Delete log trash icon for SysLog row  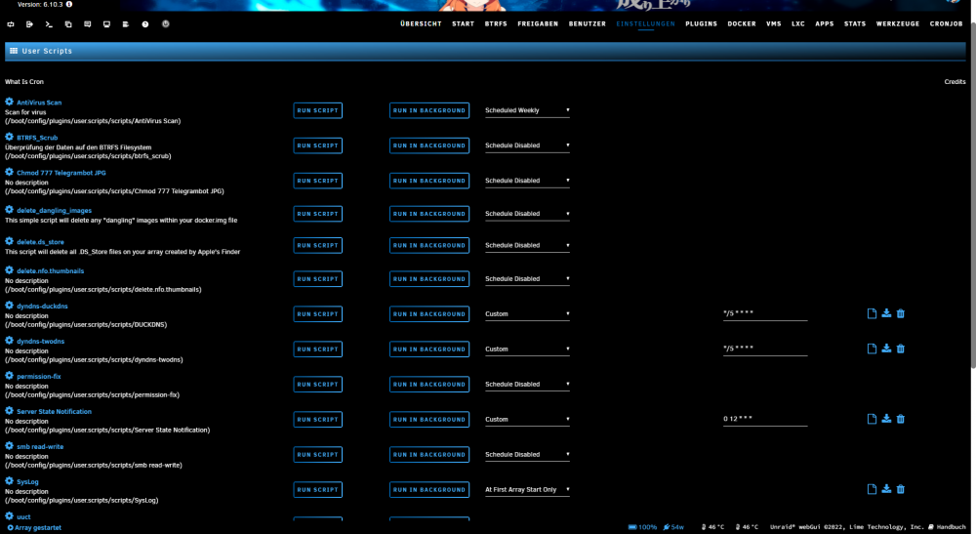901,489
